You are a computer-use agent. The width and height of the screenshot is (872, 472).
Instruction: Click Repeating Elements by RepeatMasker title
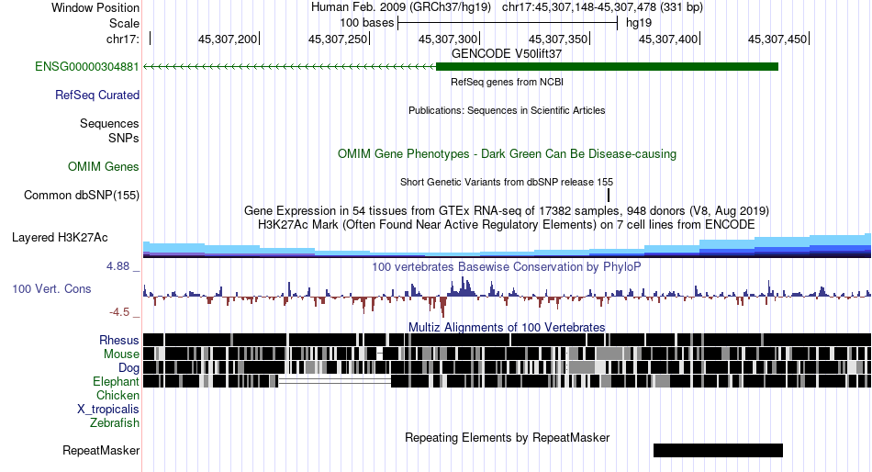point(507,437)
